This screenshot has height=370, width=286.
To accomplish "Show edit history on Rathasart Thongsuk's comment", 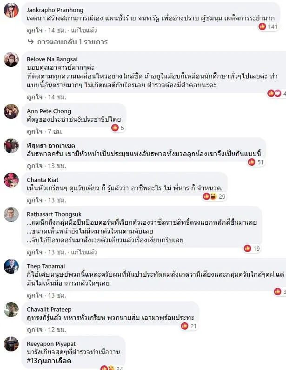I will tap(84, 252).
